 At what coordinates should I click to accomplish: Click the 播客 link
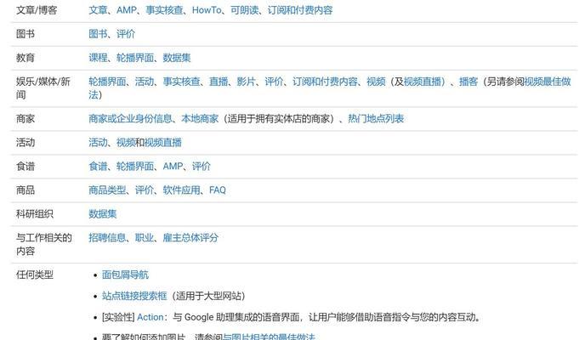coord(469,82)
